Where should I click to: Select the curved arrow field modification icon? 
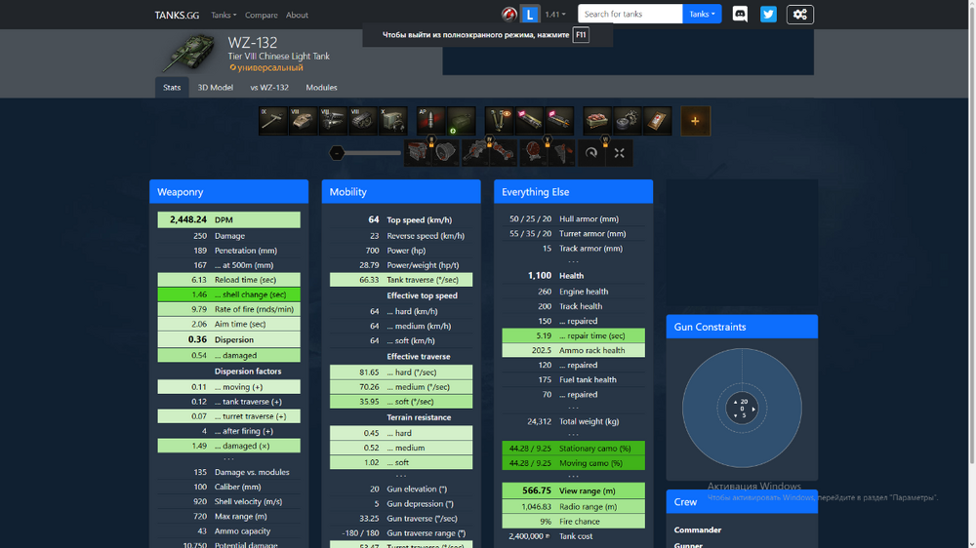[x=591, y=153]
